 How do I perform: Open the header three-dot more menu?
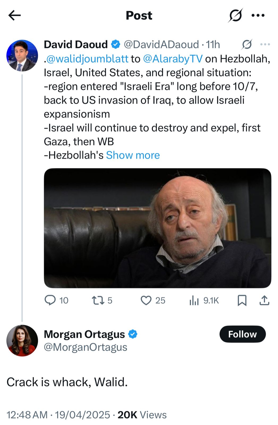coord(258,15)
